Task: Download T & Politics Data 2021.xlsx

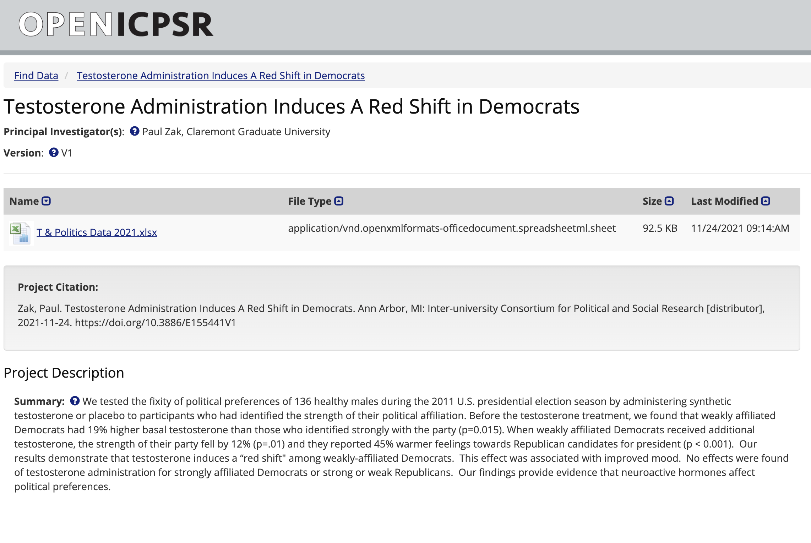Action: [97, 232]
